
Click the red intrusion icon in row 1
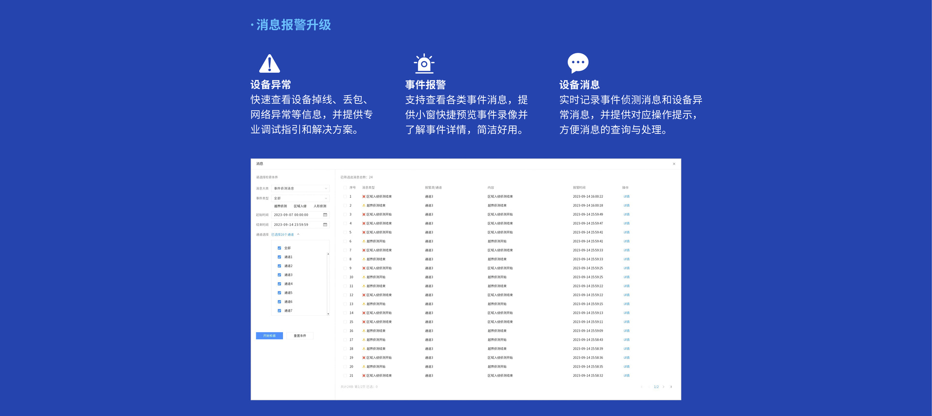364,196
